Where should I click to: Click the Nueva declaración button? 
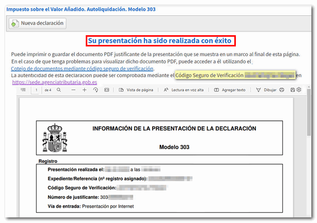pyautogui.click(x=37, y=23)
